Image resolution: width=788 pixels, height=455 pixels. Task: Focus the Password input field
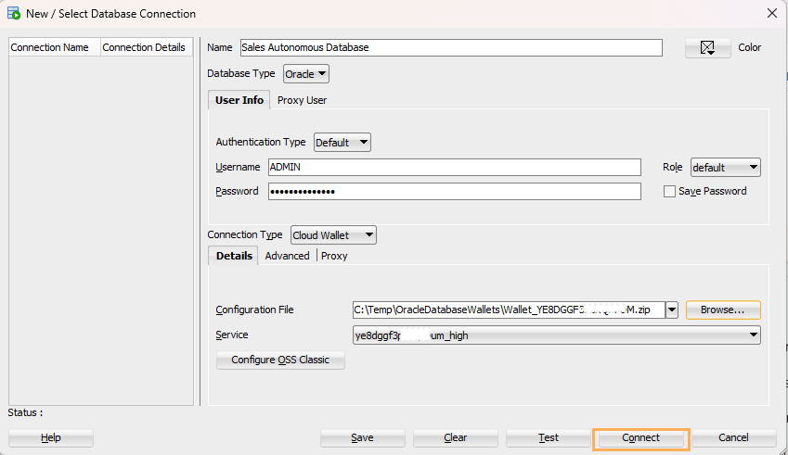point(454,192)
